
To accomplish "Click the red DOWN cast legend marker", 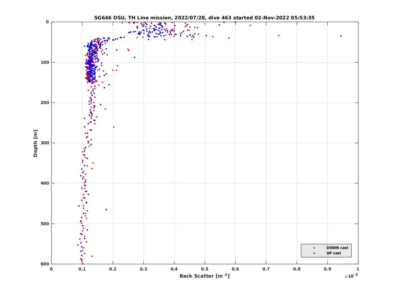I will [x=314, y=248].
